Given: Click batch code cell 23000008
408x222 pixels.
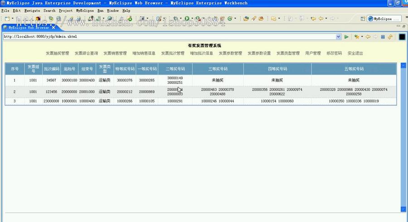Looking at the screenshot, I should [x=51, y=101].
